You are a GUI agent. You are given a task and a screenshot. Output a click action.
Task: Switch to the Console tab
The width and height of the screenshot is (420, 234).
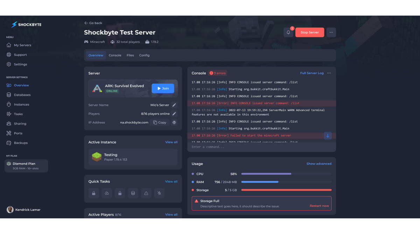pyautogui.click(x=115, y=55)
